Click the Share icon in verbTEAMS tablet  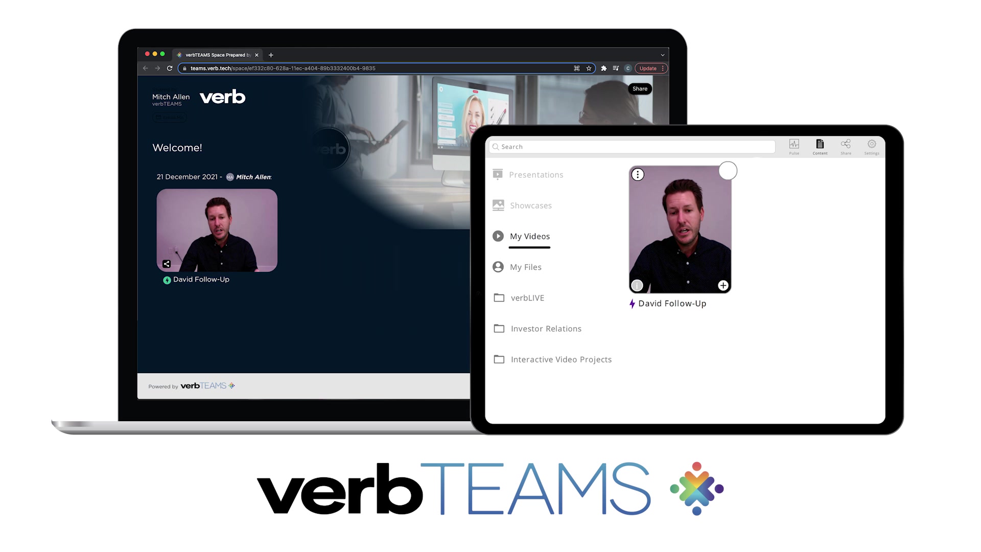click(845, 145)
